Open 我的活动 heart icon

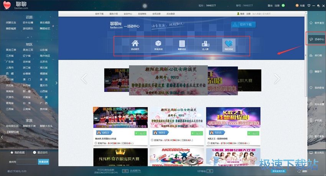pos(229,45)
